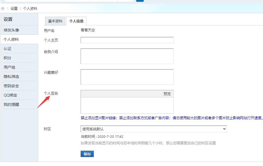Switch to the 个人信息 tab

tap(77, 20)
